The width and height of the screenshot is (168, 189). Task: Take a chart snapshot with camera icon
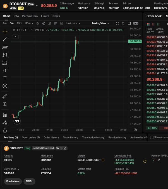62,23
